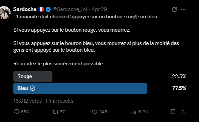Click the tweet text body
This screenshot has width=199, height=122.
pyautogui.click(x=96, y=40)
